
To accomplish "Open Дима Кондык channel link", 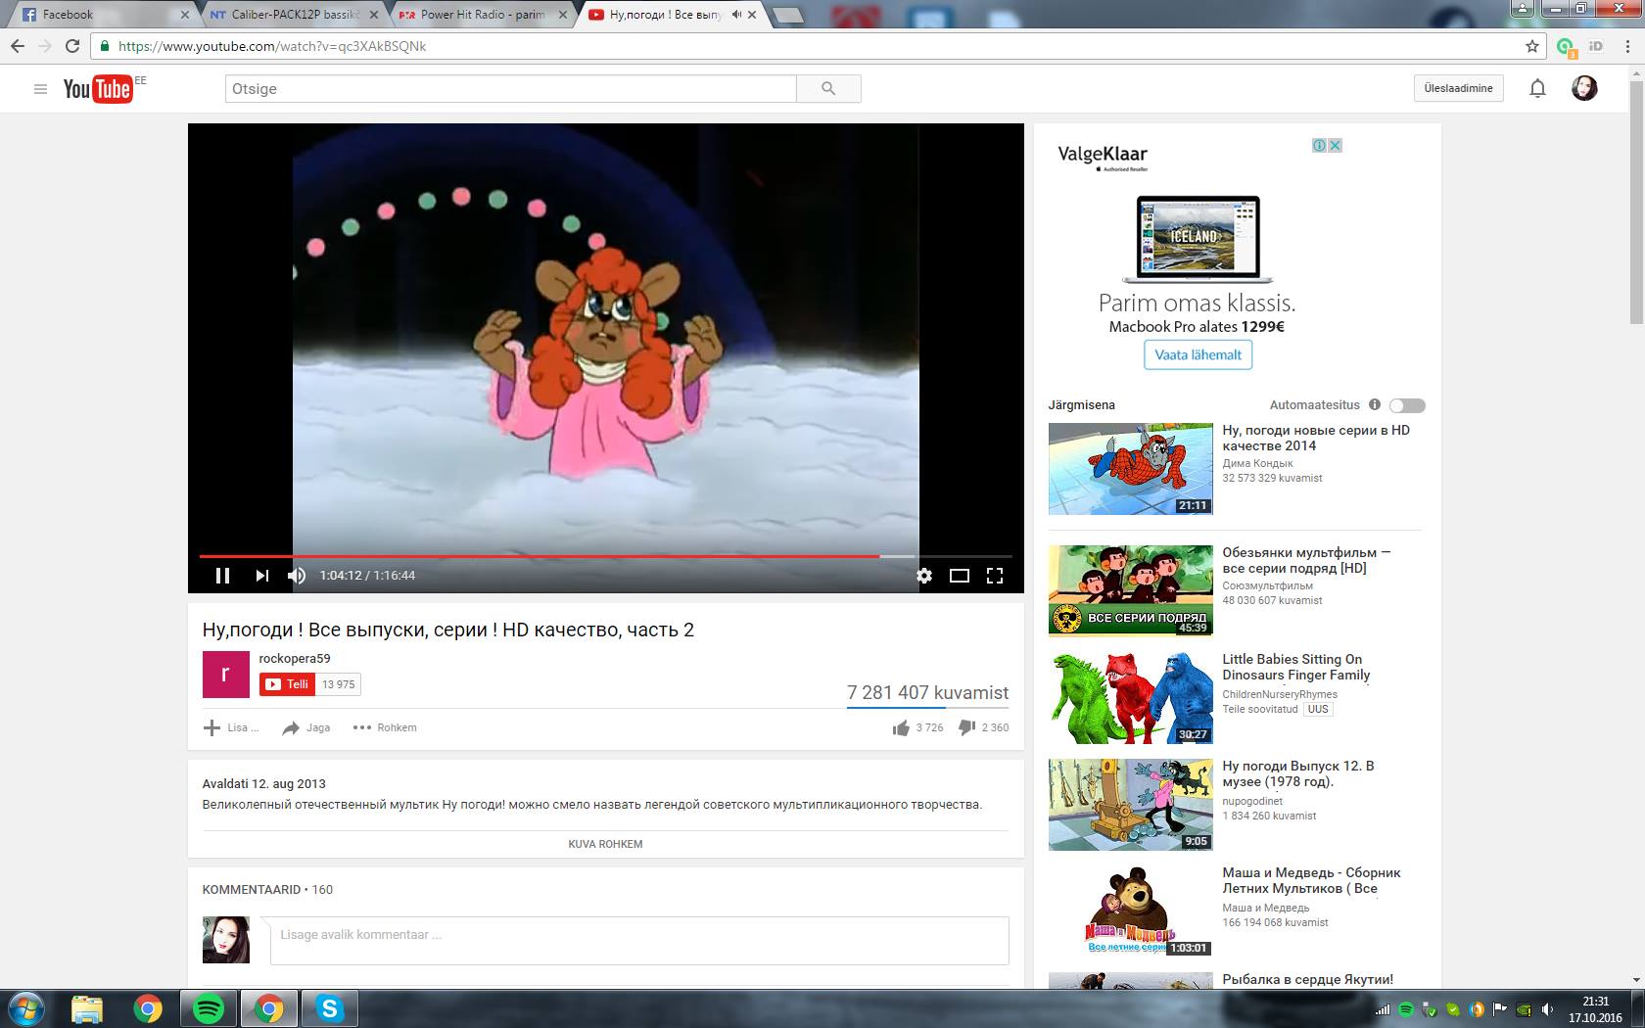I will click(x=1257, y=463).
